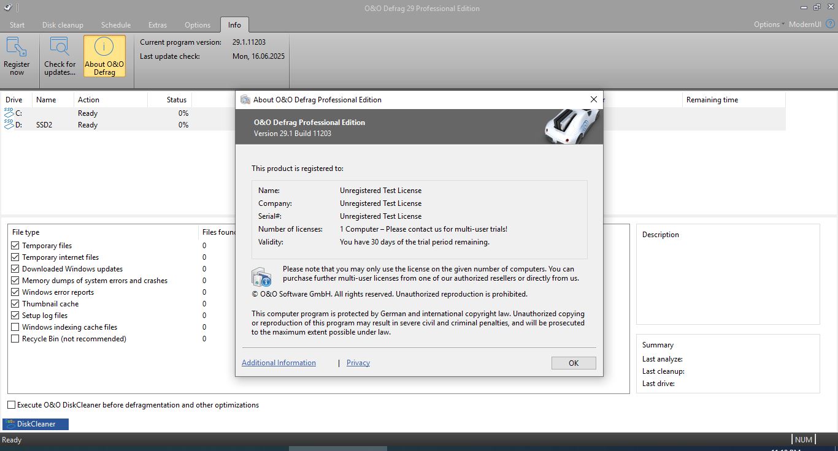Click the date Mon, 16.06.2025

258,56
